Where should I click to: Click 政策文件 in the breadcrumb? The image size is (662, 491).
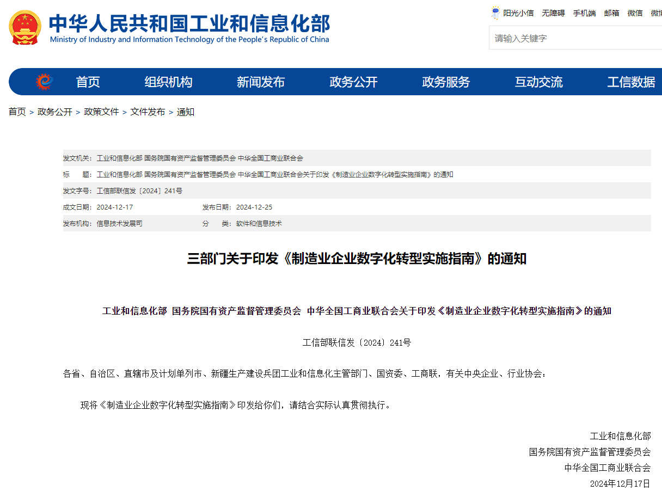(x=101, y=112)
